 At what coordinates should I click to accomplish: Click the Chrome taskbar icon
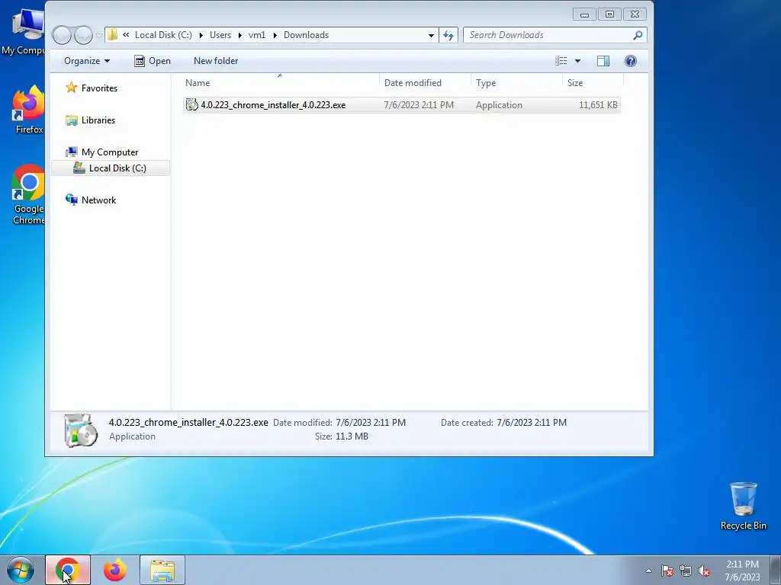pos(68,570)
